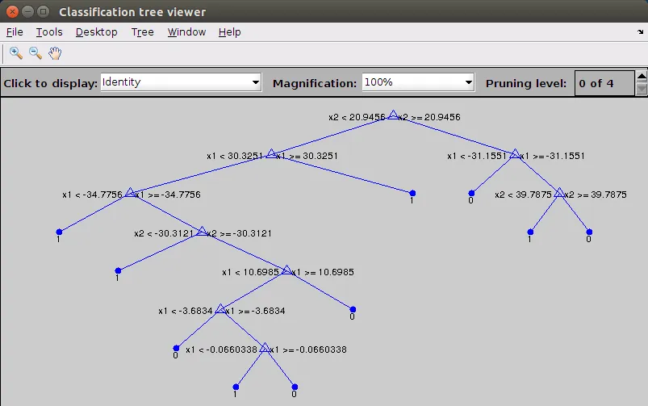Click branch node triangle x1 < -0.0660338
The image size is (648, 406).
pos(265,348)
